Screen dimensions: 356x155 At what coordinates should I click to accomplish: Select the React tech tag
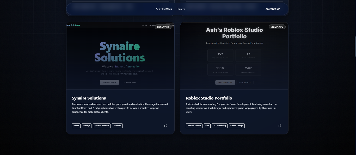76,126
